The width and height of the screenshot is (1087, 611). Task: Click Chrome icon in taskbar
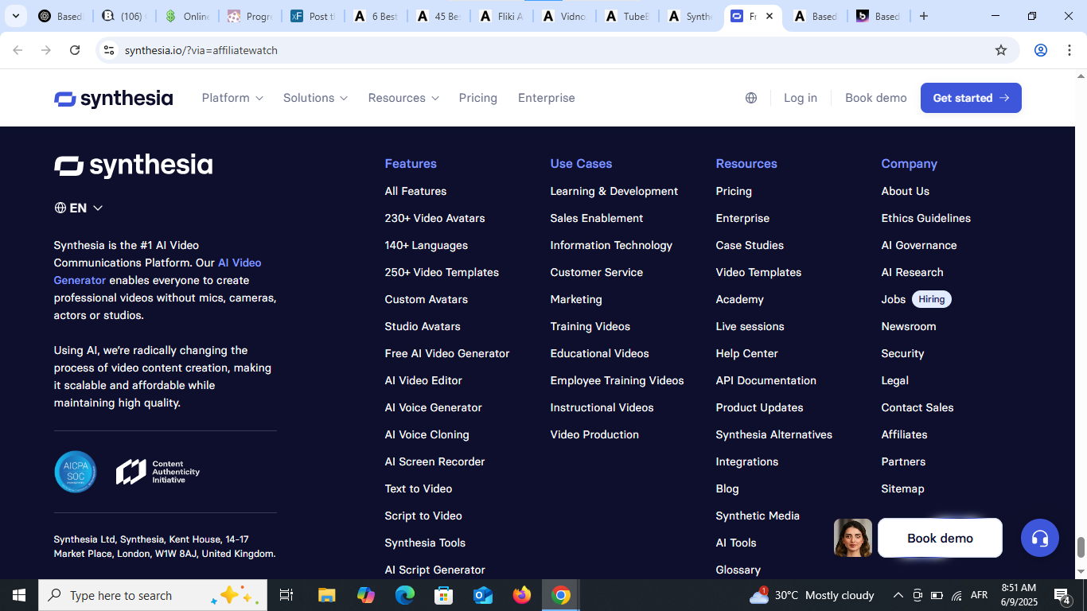(x=561, y=595)
